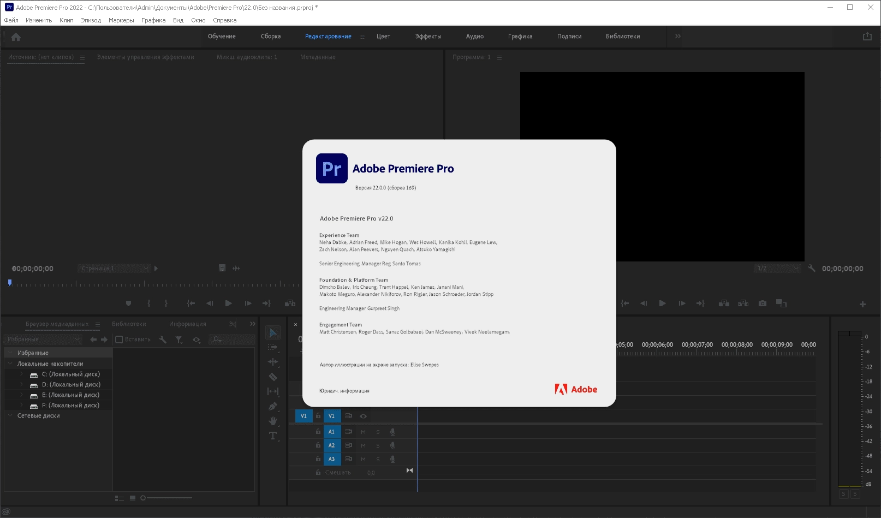Viewport: 881px width, 518px height.
Task: Click the Home icon
Action: pyautogui.click(x=16, y=37)
